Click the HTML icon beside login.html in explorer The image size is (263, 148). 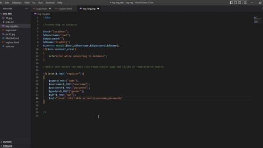[x=3, y=30]
